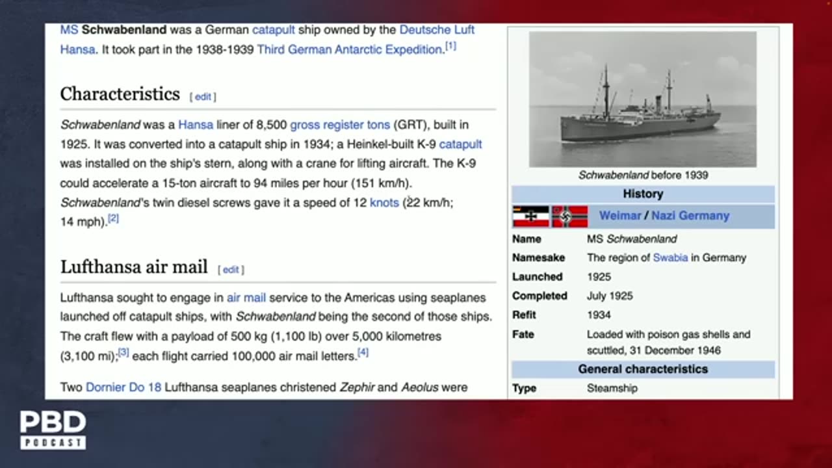The height and width of the screenshot is (468, 832).
Task: Click the General characteristics infobox header
Action: (643, 369)
